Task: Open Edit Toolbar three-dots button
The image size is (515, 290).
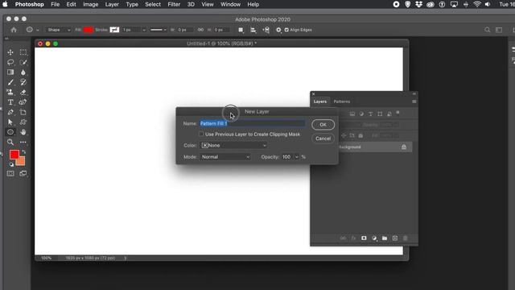Action: [23, 142]
